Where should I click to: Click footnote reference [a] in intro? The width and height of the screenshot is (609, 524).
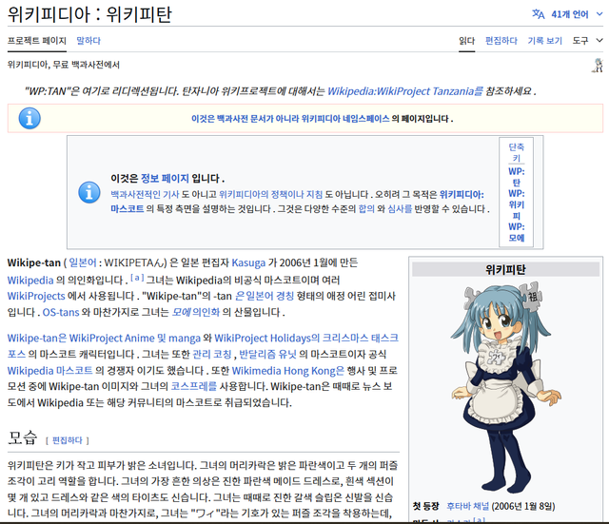(137, 278)
